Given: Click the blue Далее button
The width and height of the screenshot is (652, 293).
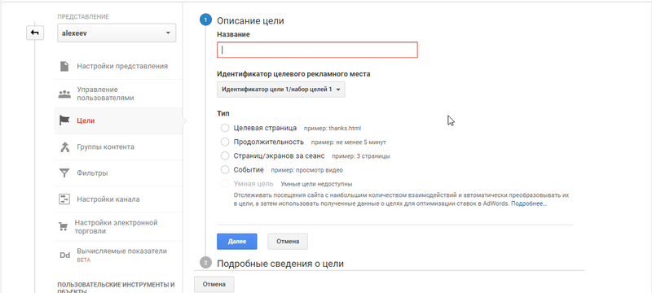Looking at the screenshot, I should tap(237, 242).
